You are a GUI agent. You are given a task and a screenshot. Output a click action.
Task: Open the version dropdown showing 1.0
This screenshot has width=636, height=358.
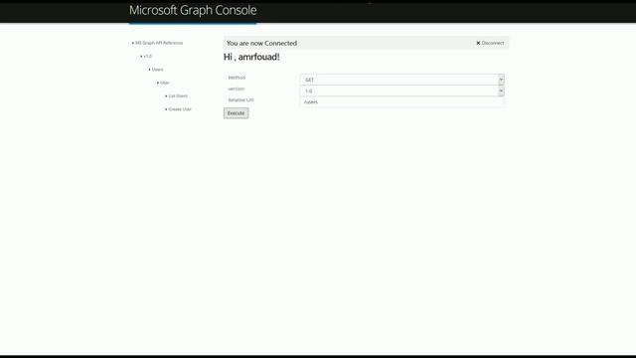[401, 90]
